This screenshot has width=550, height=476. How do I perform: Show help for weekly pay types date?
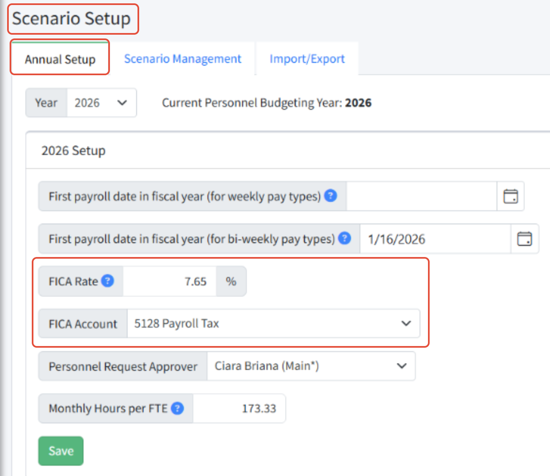331,196
